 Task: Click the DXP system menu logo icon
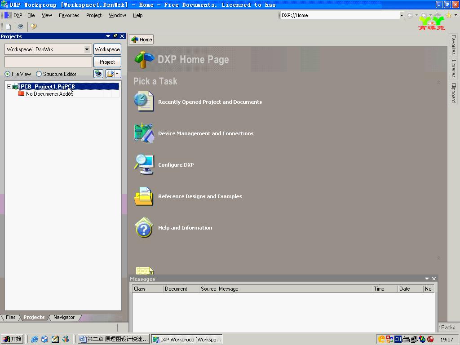pyautogui.click(x=8, y=15)
